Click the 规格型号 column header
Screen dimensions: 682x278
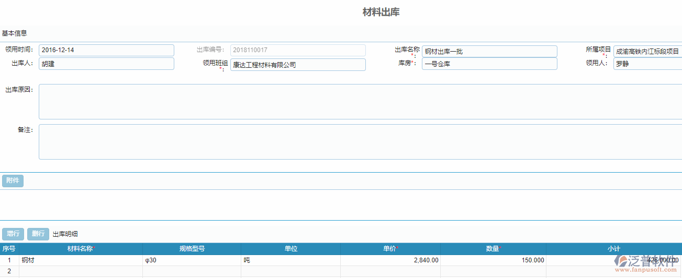click(x=192, y=249)
